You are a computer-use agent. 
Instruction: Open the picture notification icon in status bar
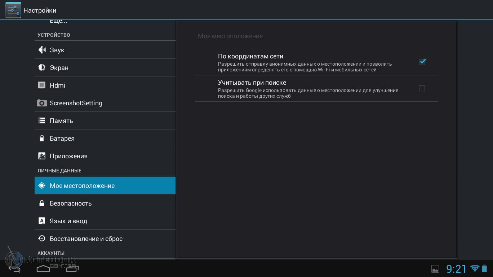point(435,269)
